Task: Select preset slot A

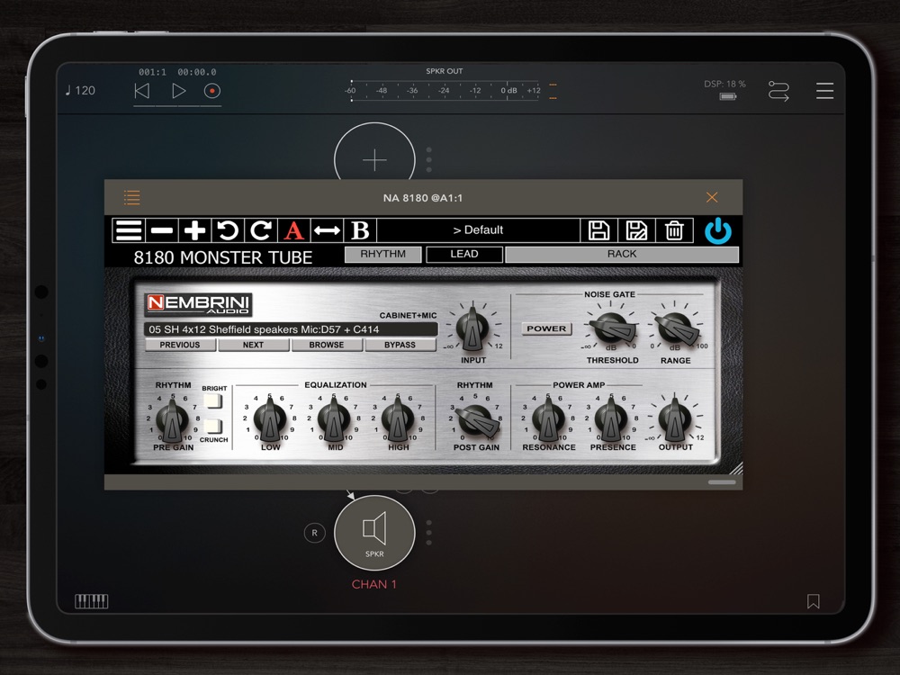Action: click(x=294, y=230)
